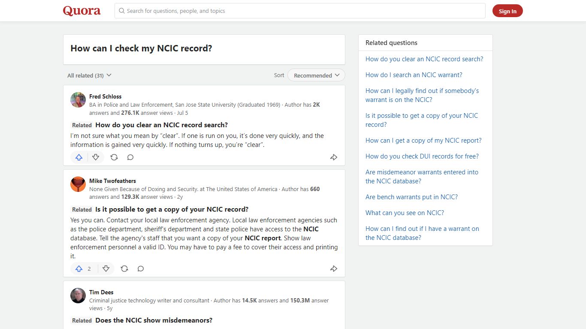Open 'How do you check DUI records for free?'
The width and height of the screenshot is (586, 329).
[x=422, y=156]
